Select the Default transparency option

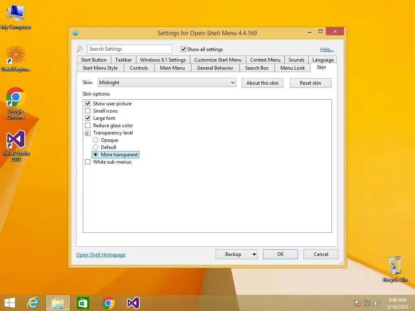95,147
